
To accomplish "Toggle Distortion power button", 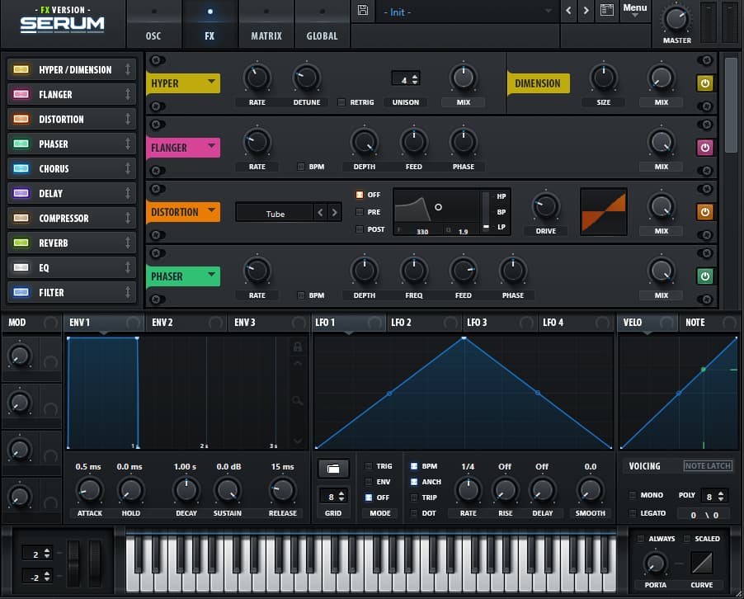I will click(704, 212).
